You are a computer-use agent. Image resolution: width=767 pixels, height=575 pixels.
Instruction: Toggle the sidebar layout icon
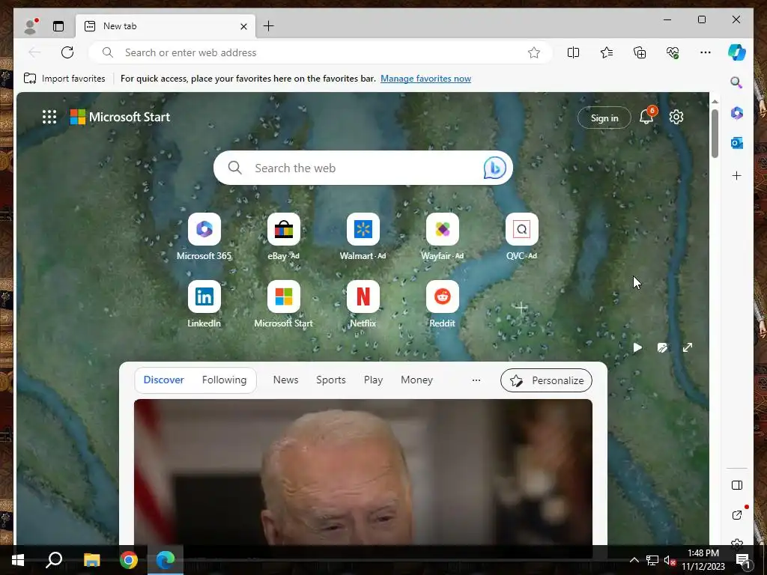click(737, 485)
